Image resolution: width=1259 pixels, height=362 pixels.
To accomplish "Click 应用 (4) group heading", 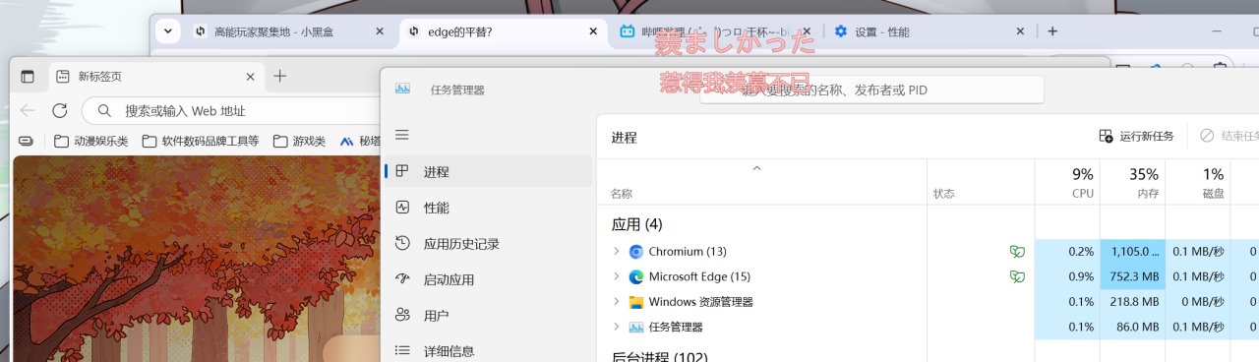I will tap(636, 224).
